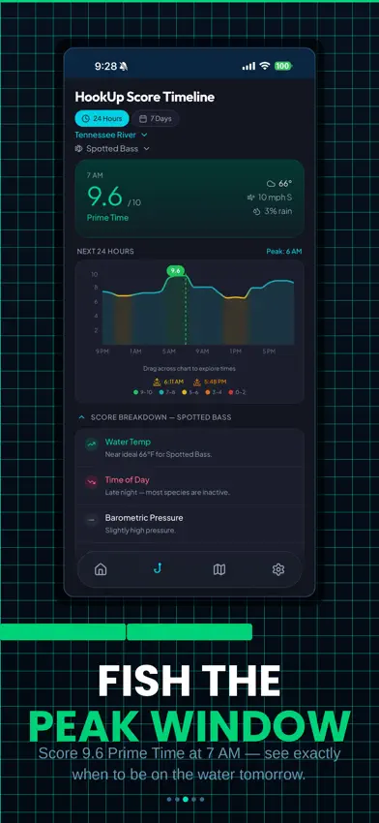
Task: Tap the Barometric Pressure neutral icon
Action: click(x=92, y=520)
